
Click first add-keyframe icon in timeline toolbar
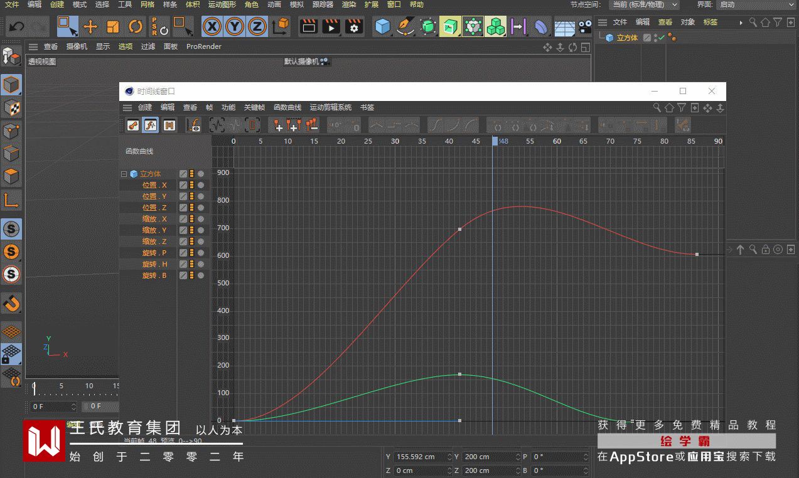click(277, 125)
